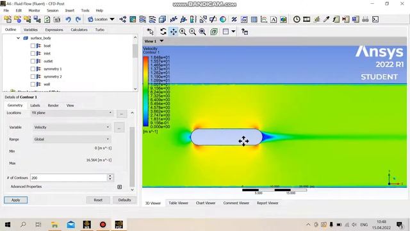Expand Advanced Properties plus box

point(120,187)
